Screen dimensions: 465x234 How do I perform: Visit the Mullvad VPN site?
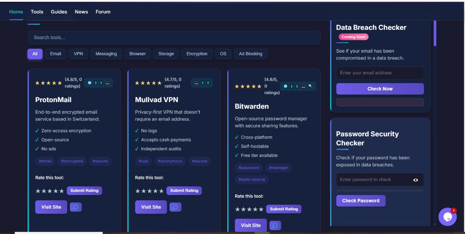coord(151,207)
